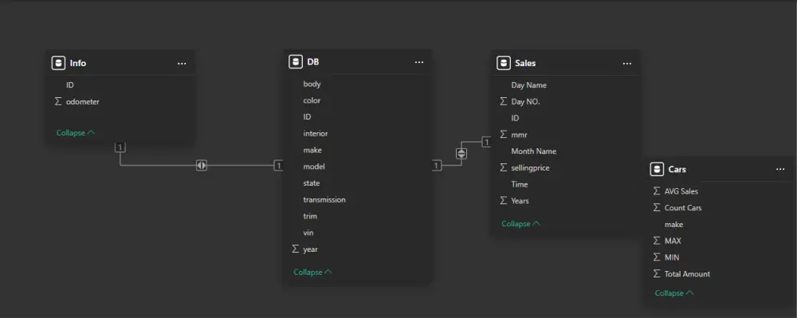Viewport: 797px width, 318px height.
Task: Click the sigma icon beside MAX
Action: (x=658, y=241)
